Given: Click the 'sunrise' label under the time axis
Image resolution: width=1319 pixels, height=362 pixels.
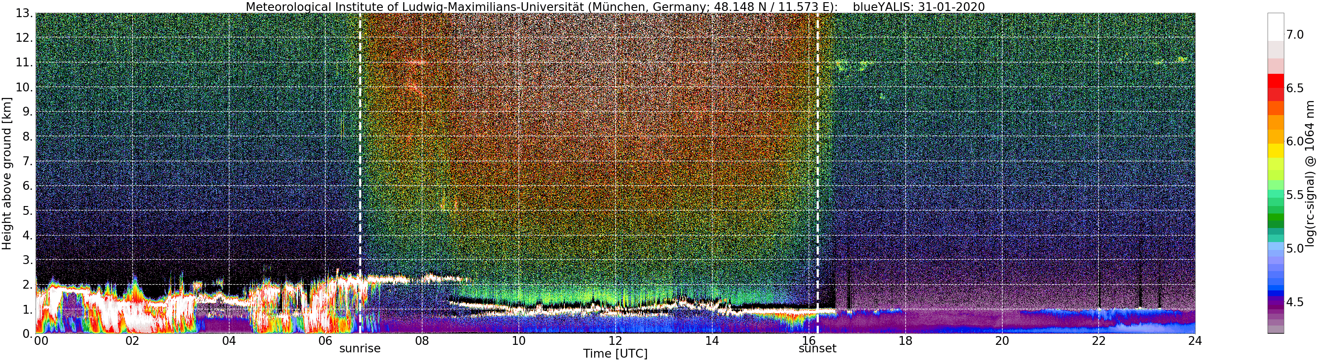Looking at the screenshot, I should coord(360,349).
